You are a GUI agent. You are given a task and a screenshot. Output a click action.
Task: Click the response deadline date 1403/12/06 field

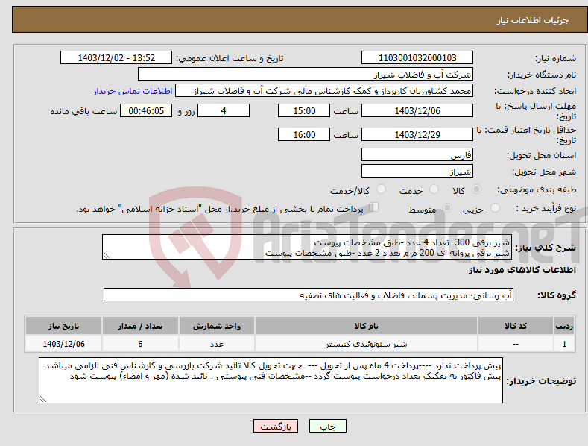coord(417,110)
